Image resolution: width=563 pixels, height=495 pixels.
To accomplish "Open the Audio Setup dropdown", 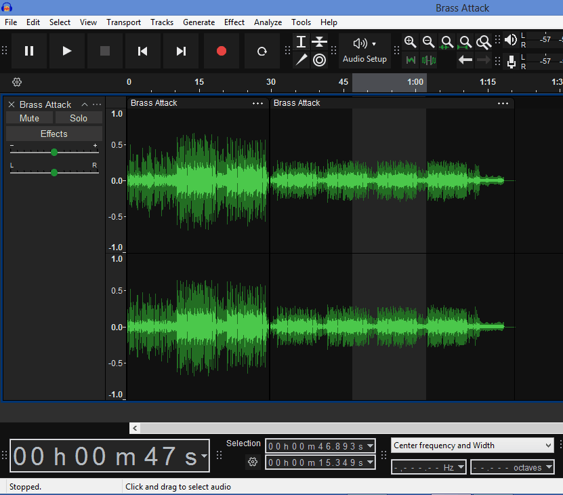I will pos(364,51).
